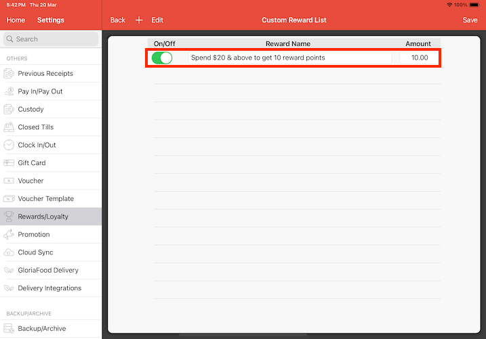Open Gift Card settings
This screenshot has width=486, height=339.
click(x=51, y=163)
